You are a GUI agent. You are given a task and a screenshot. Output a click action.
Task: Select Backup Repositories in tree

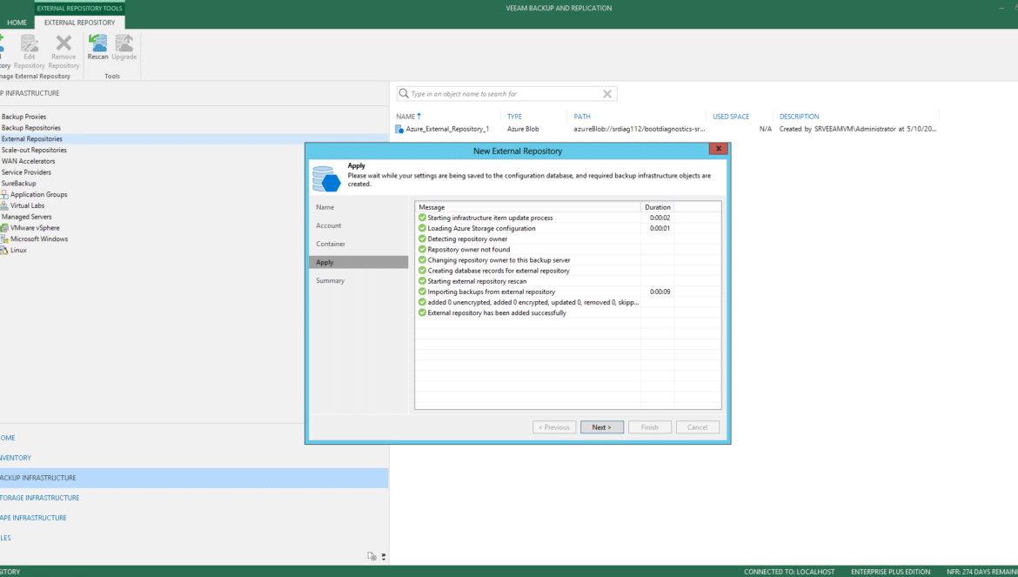tap(31, 127)
